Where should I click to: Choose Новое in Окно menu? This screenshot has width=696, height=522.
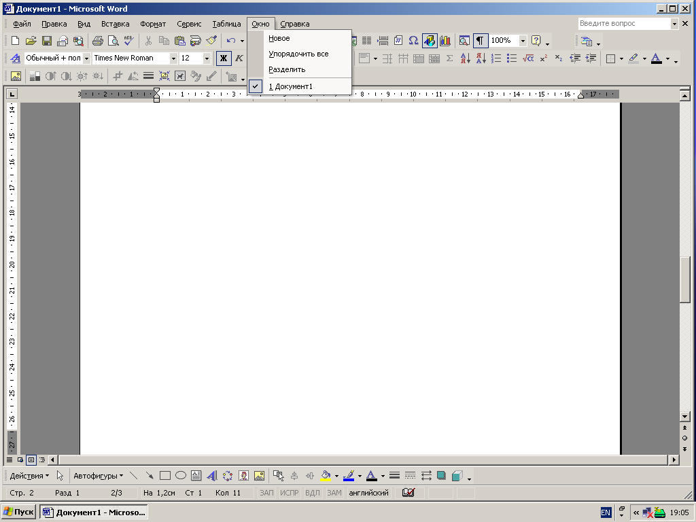click(x=300, y=38)
